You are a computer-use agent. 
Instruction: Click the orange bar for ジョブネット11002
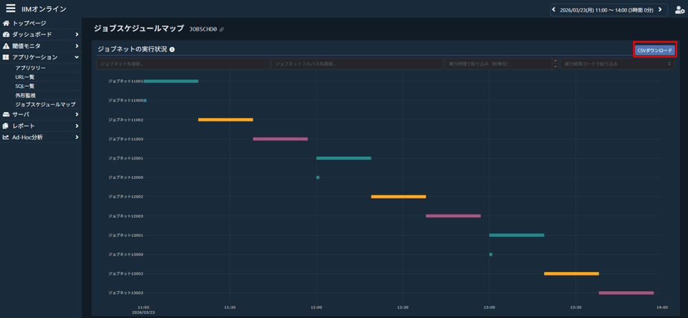point(225,120)
